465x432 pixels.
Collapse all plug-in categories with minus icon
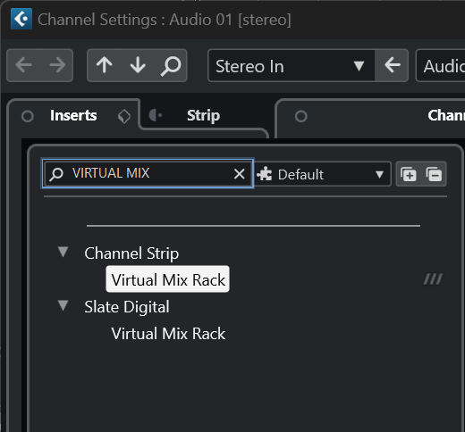click(434, 174)
